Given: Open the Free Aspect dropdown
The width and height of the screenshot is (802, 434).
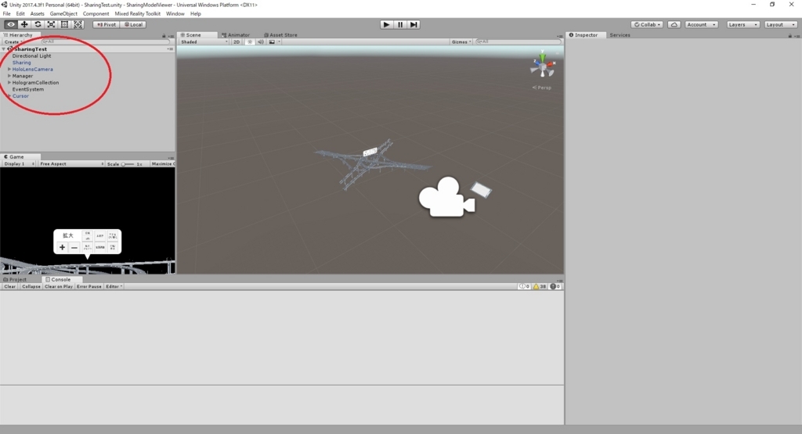Looking at the screenshot, I should pos(71,164).
